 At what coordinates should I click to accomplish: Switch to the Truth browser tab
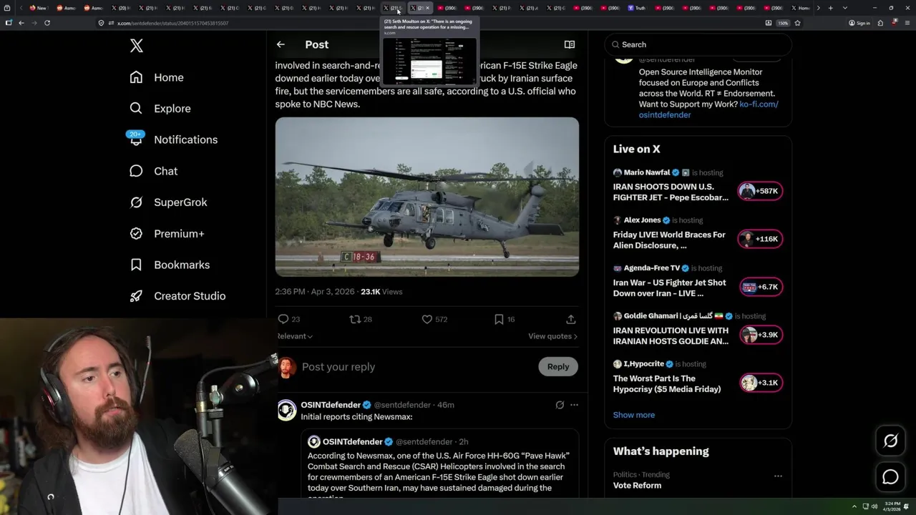pyautogui.click(x=637, y=8)
